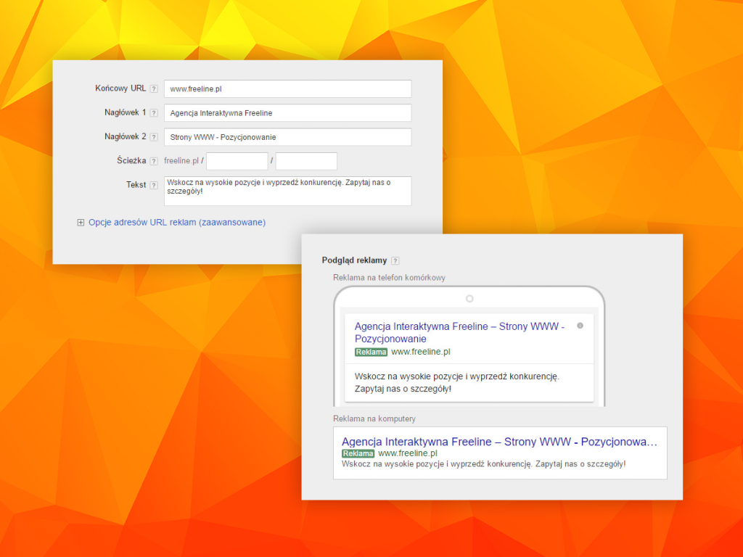Screen dimensions: 743x557
Task: Click the 'Podgląd reklamy' heading
Action: click(x=354, y=260)
